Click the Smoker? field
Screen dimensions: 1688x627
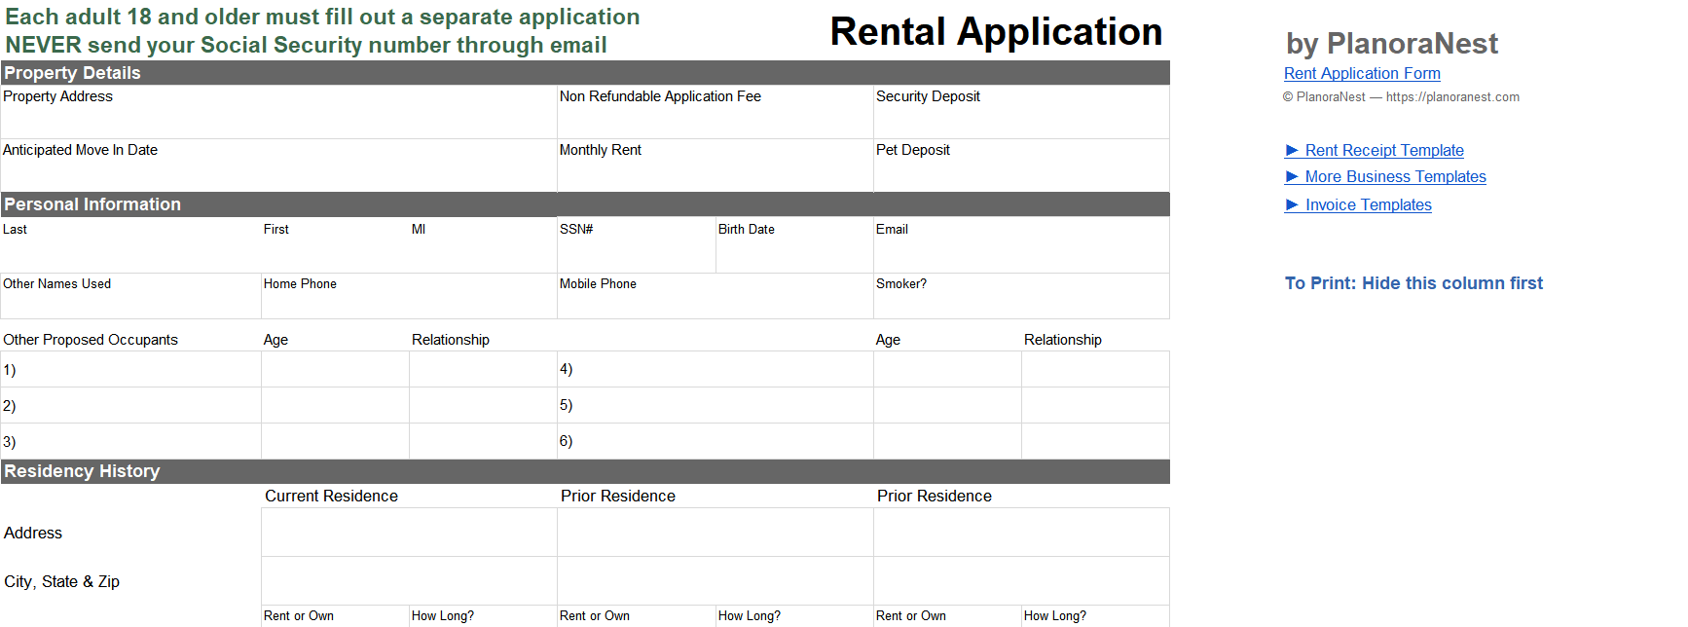(1021, 296)
